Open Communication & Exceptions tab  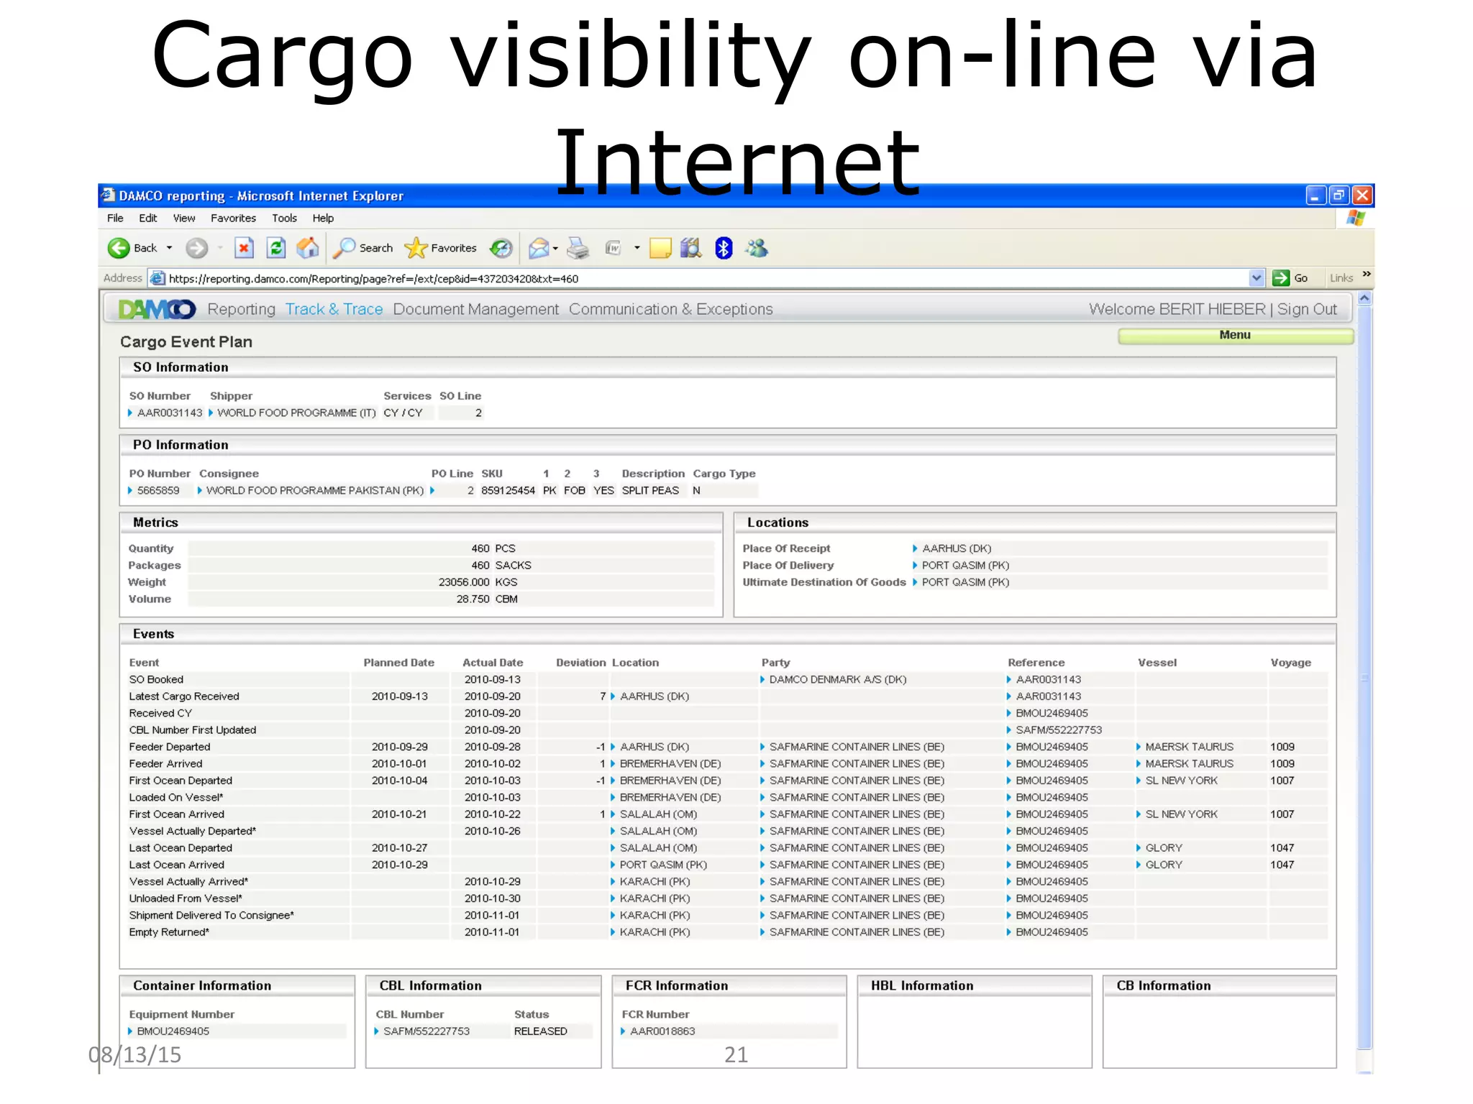(671, 309)
